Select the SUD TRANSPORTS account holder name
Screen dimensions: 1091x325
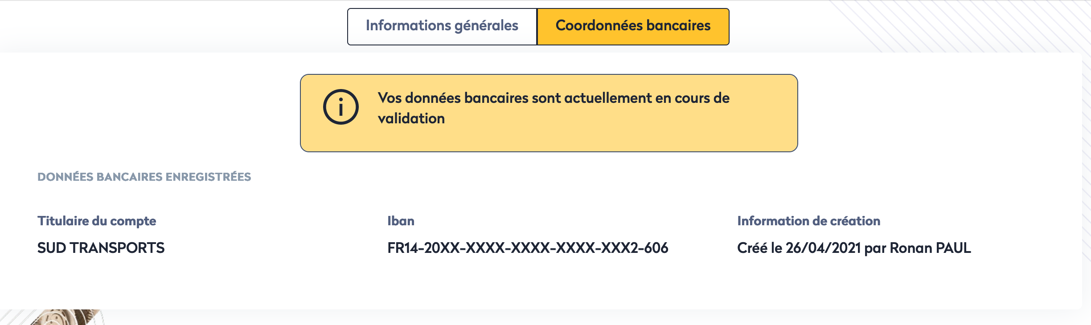[x=101, y=248]
